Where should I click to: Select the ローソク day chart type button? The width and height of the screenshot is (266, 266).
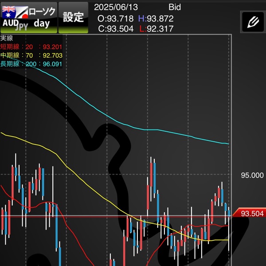(x=29, y=17)
